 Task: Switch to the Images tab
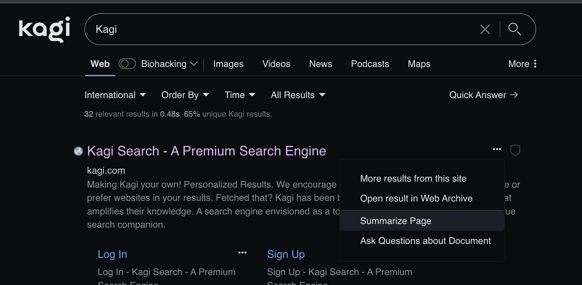click(228, 64)
